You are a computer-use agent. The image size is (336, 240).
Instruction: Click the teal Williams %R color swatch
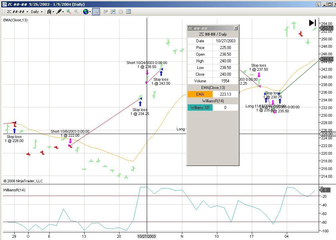(200, 108)
